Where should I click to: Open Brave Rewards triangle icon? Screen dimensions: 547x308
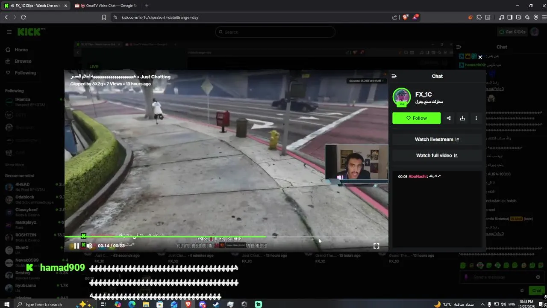point(416,17)
